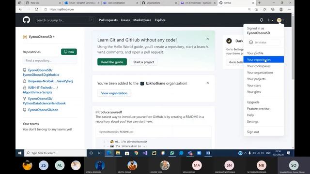Image resolution: width=310 pixels, height=174 pixels.
Task: Expand the plus create-new dropdown
Action: pos(270,20)
